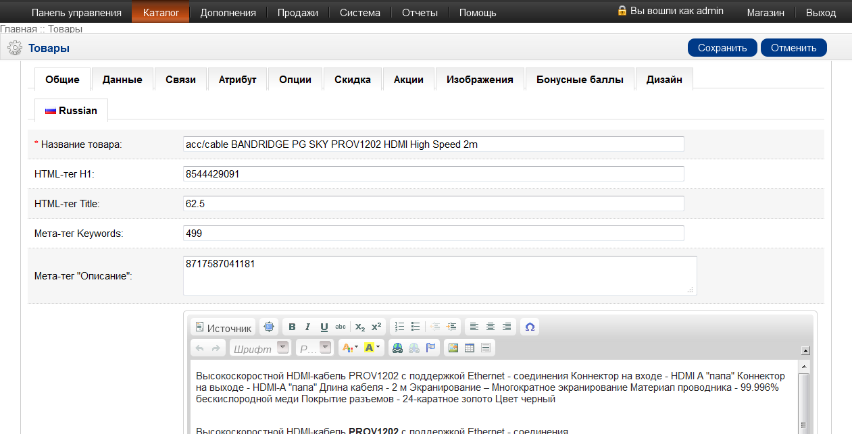This screenshot has height=434, width=852.
Task: Insert special character omega icon
Action: pos(530,327)
